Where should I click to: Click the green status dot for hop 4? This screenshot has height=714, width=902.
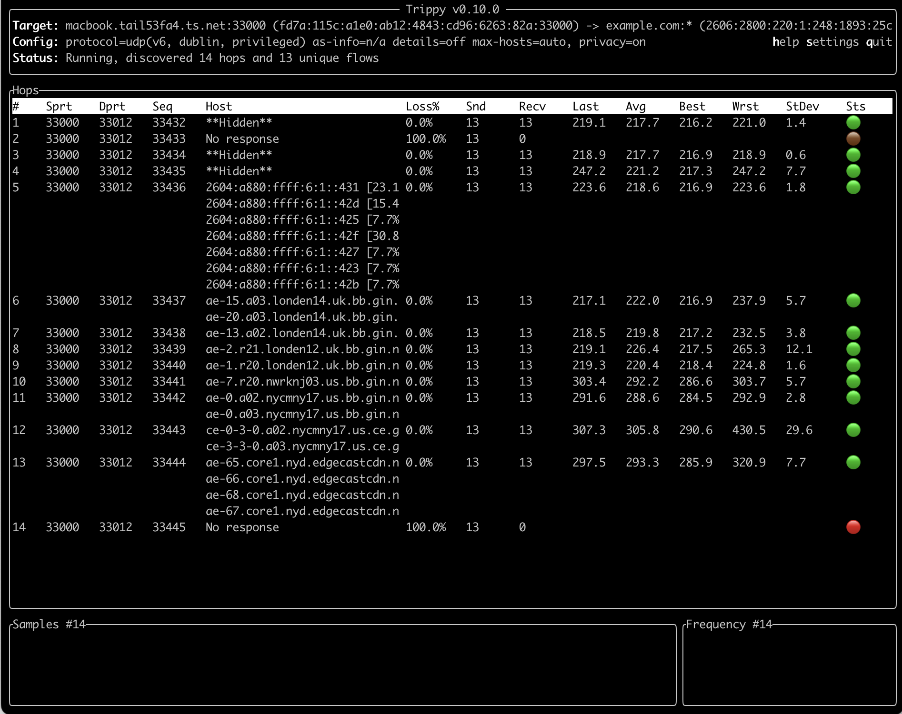853,171
